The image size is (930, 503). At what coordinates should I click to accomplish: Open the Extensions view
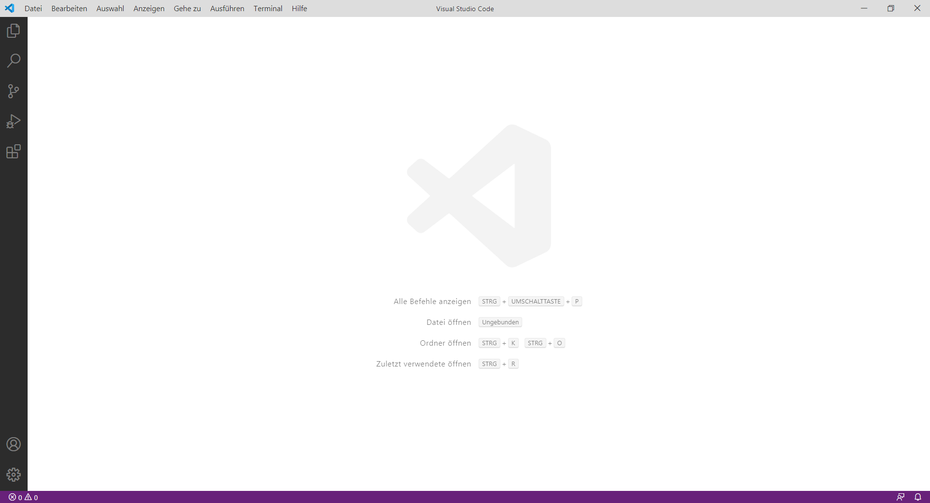pyautogui.click(x=13, y=152)
